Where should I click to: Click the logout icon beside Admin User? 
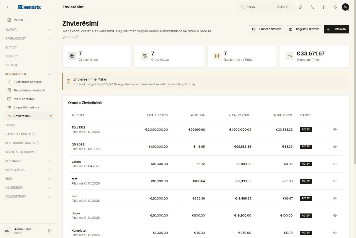coord(50,231)
